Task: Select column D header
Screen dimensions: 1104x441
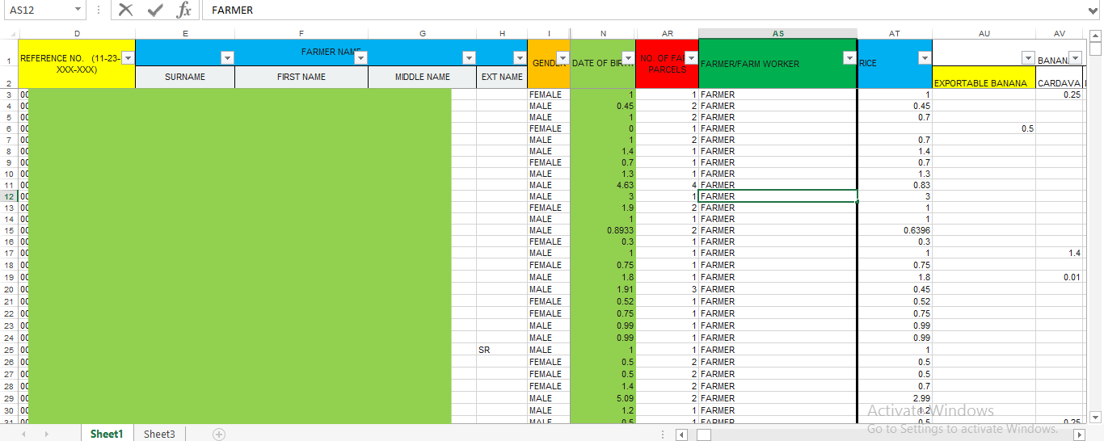Action: point(77,34)
